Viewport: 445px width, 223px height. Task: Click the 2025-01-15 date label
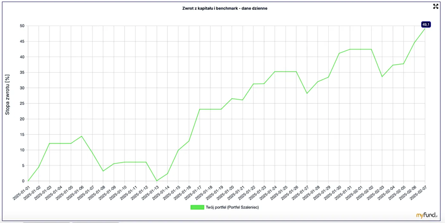(171, 193)
